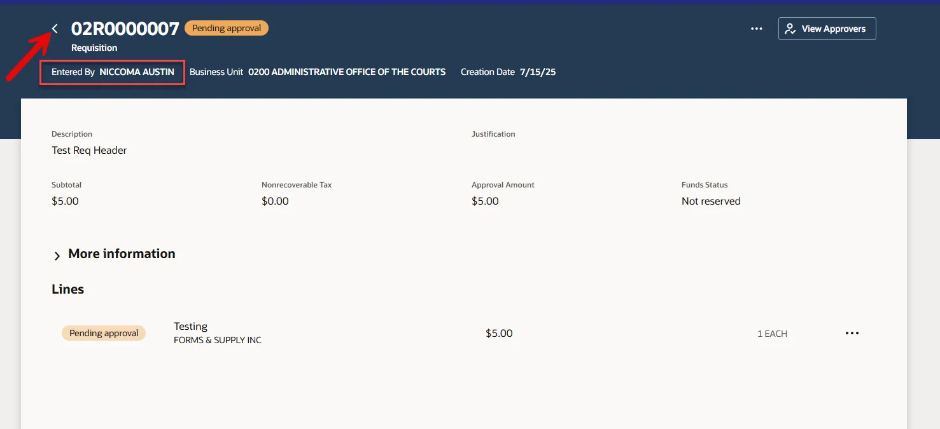Image resolution: width=940 pixels, height=429 pixels.
Task: Open the header more actions ellipsis menu
Action: tap(756, 29)
